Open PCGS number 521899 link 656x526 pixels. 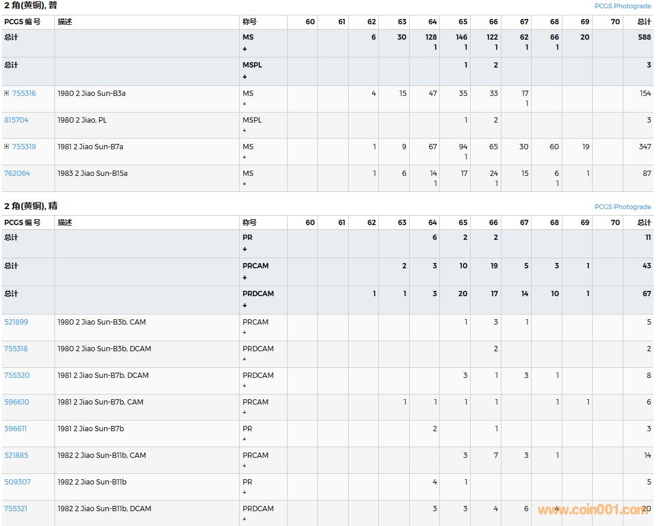(16, 322)
